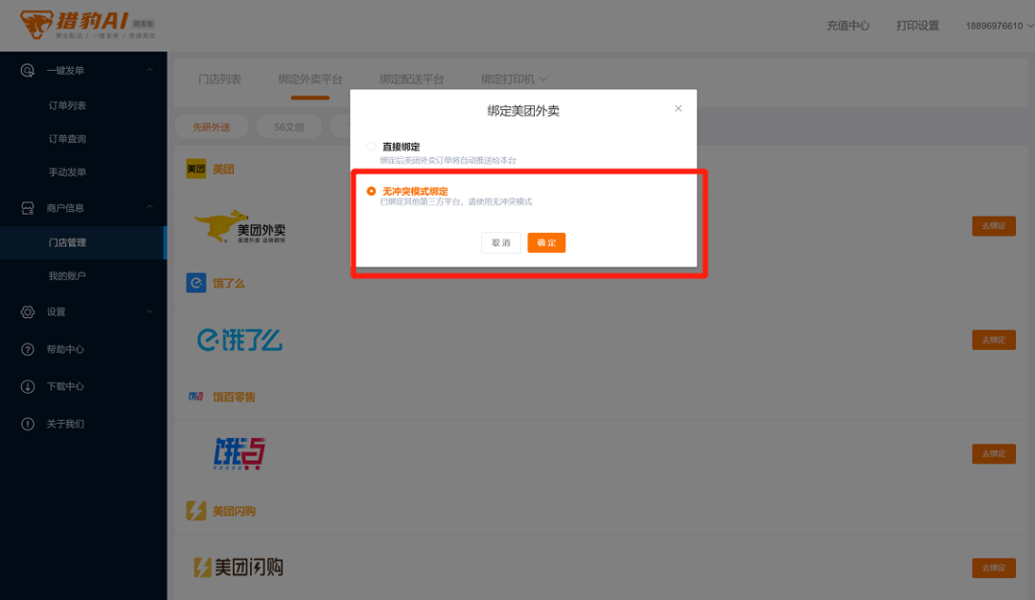The height and width of the screenshot is (600, 1035).
Task: Switch to the 绑定配送平台 tab
Action: (x=411, y=80)
